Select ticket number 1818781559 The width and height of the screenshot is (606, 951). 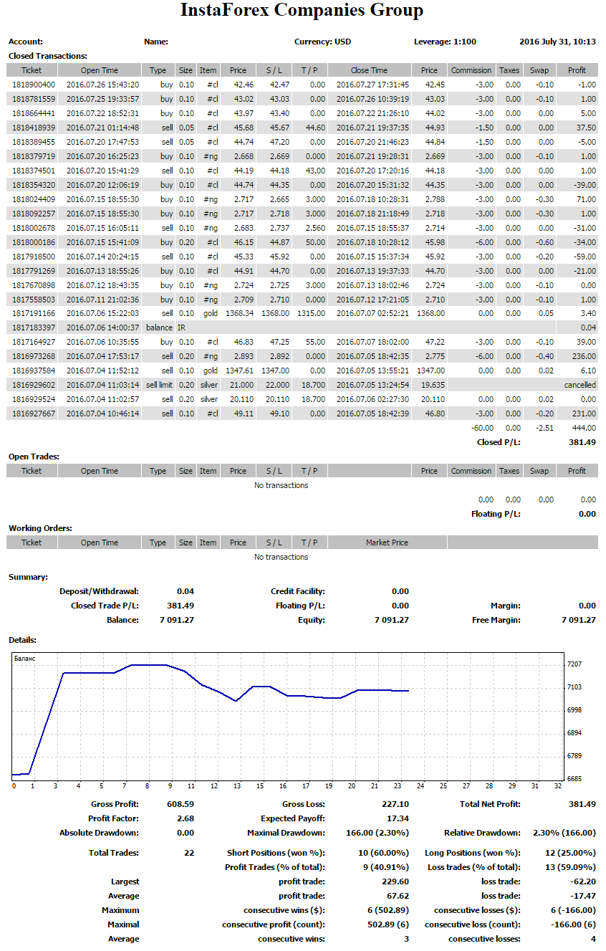tap(34, 99)
